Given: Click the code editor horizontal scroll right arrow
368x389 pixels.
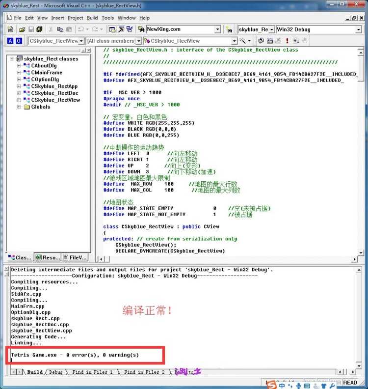Looking at the screenshot, I should coord(355,259).
